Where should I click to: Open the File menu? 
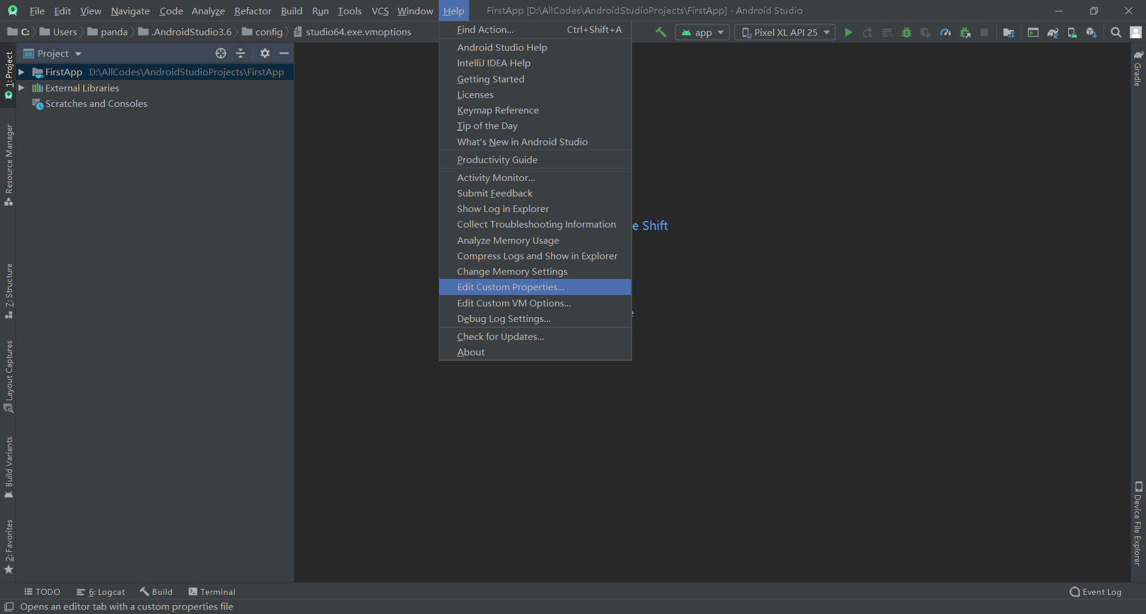point(37,11)
